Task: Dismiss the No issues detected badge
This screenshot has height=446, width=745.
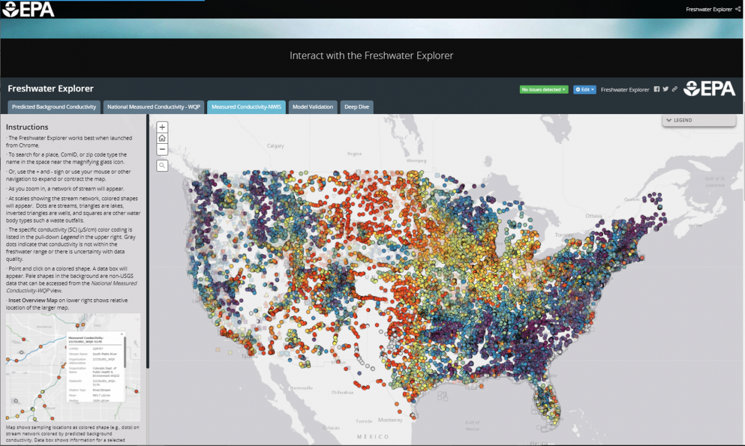Action: coord(563,89)
